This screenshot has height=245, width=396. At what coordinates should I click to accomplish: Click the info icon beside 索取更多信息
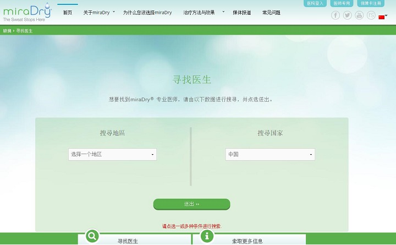click(x=207, y=236)
